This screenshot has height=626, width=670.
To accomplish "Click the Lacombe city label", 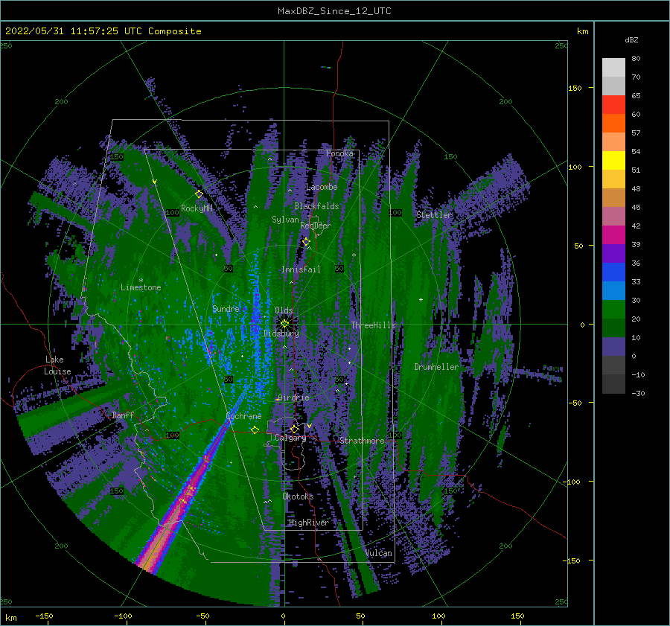I will point(322,187).
